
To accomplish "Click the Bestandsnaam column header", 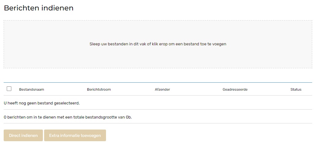I will [32, 89].
